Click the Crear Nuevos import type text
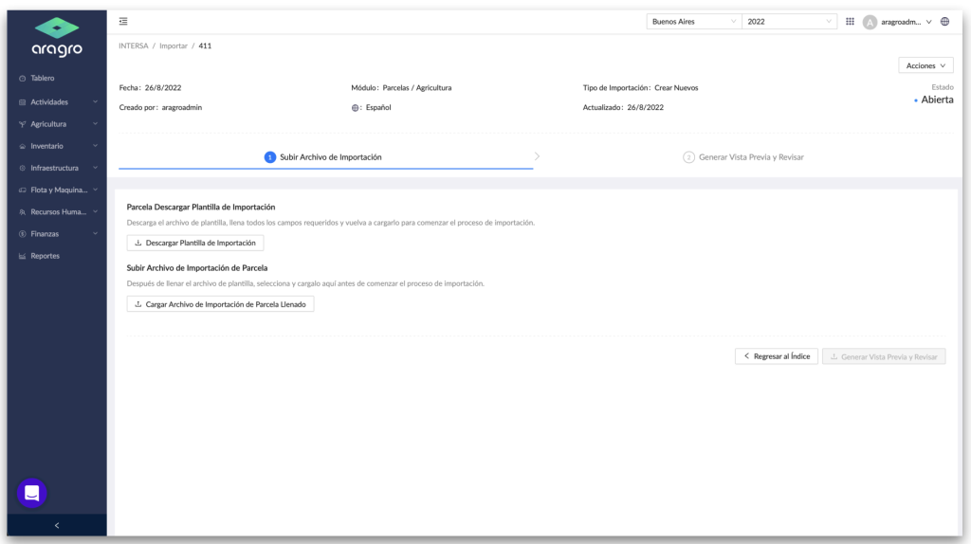971x544 pixels. 676,88
